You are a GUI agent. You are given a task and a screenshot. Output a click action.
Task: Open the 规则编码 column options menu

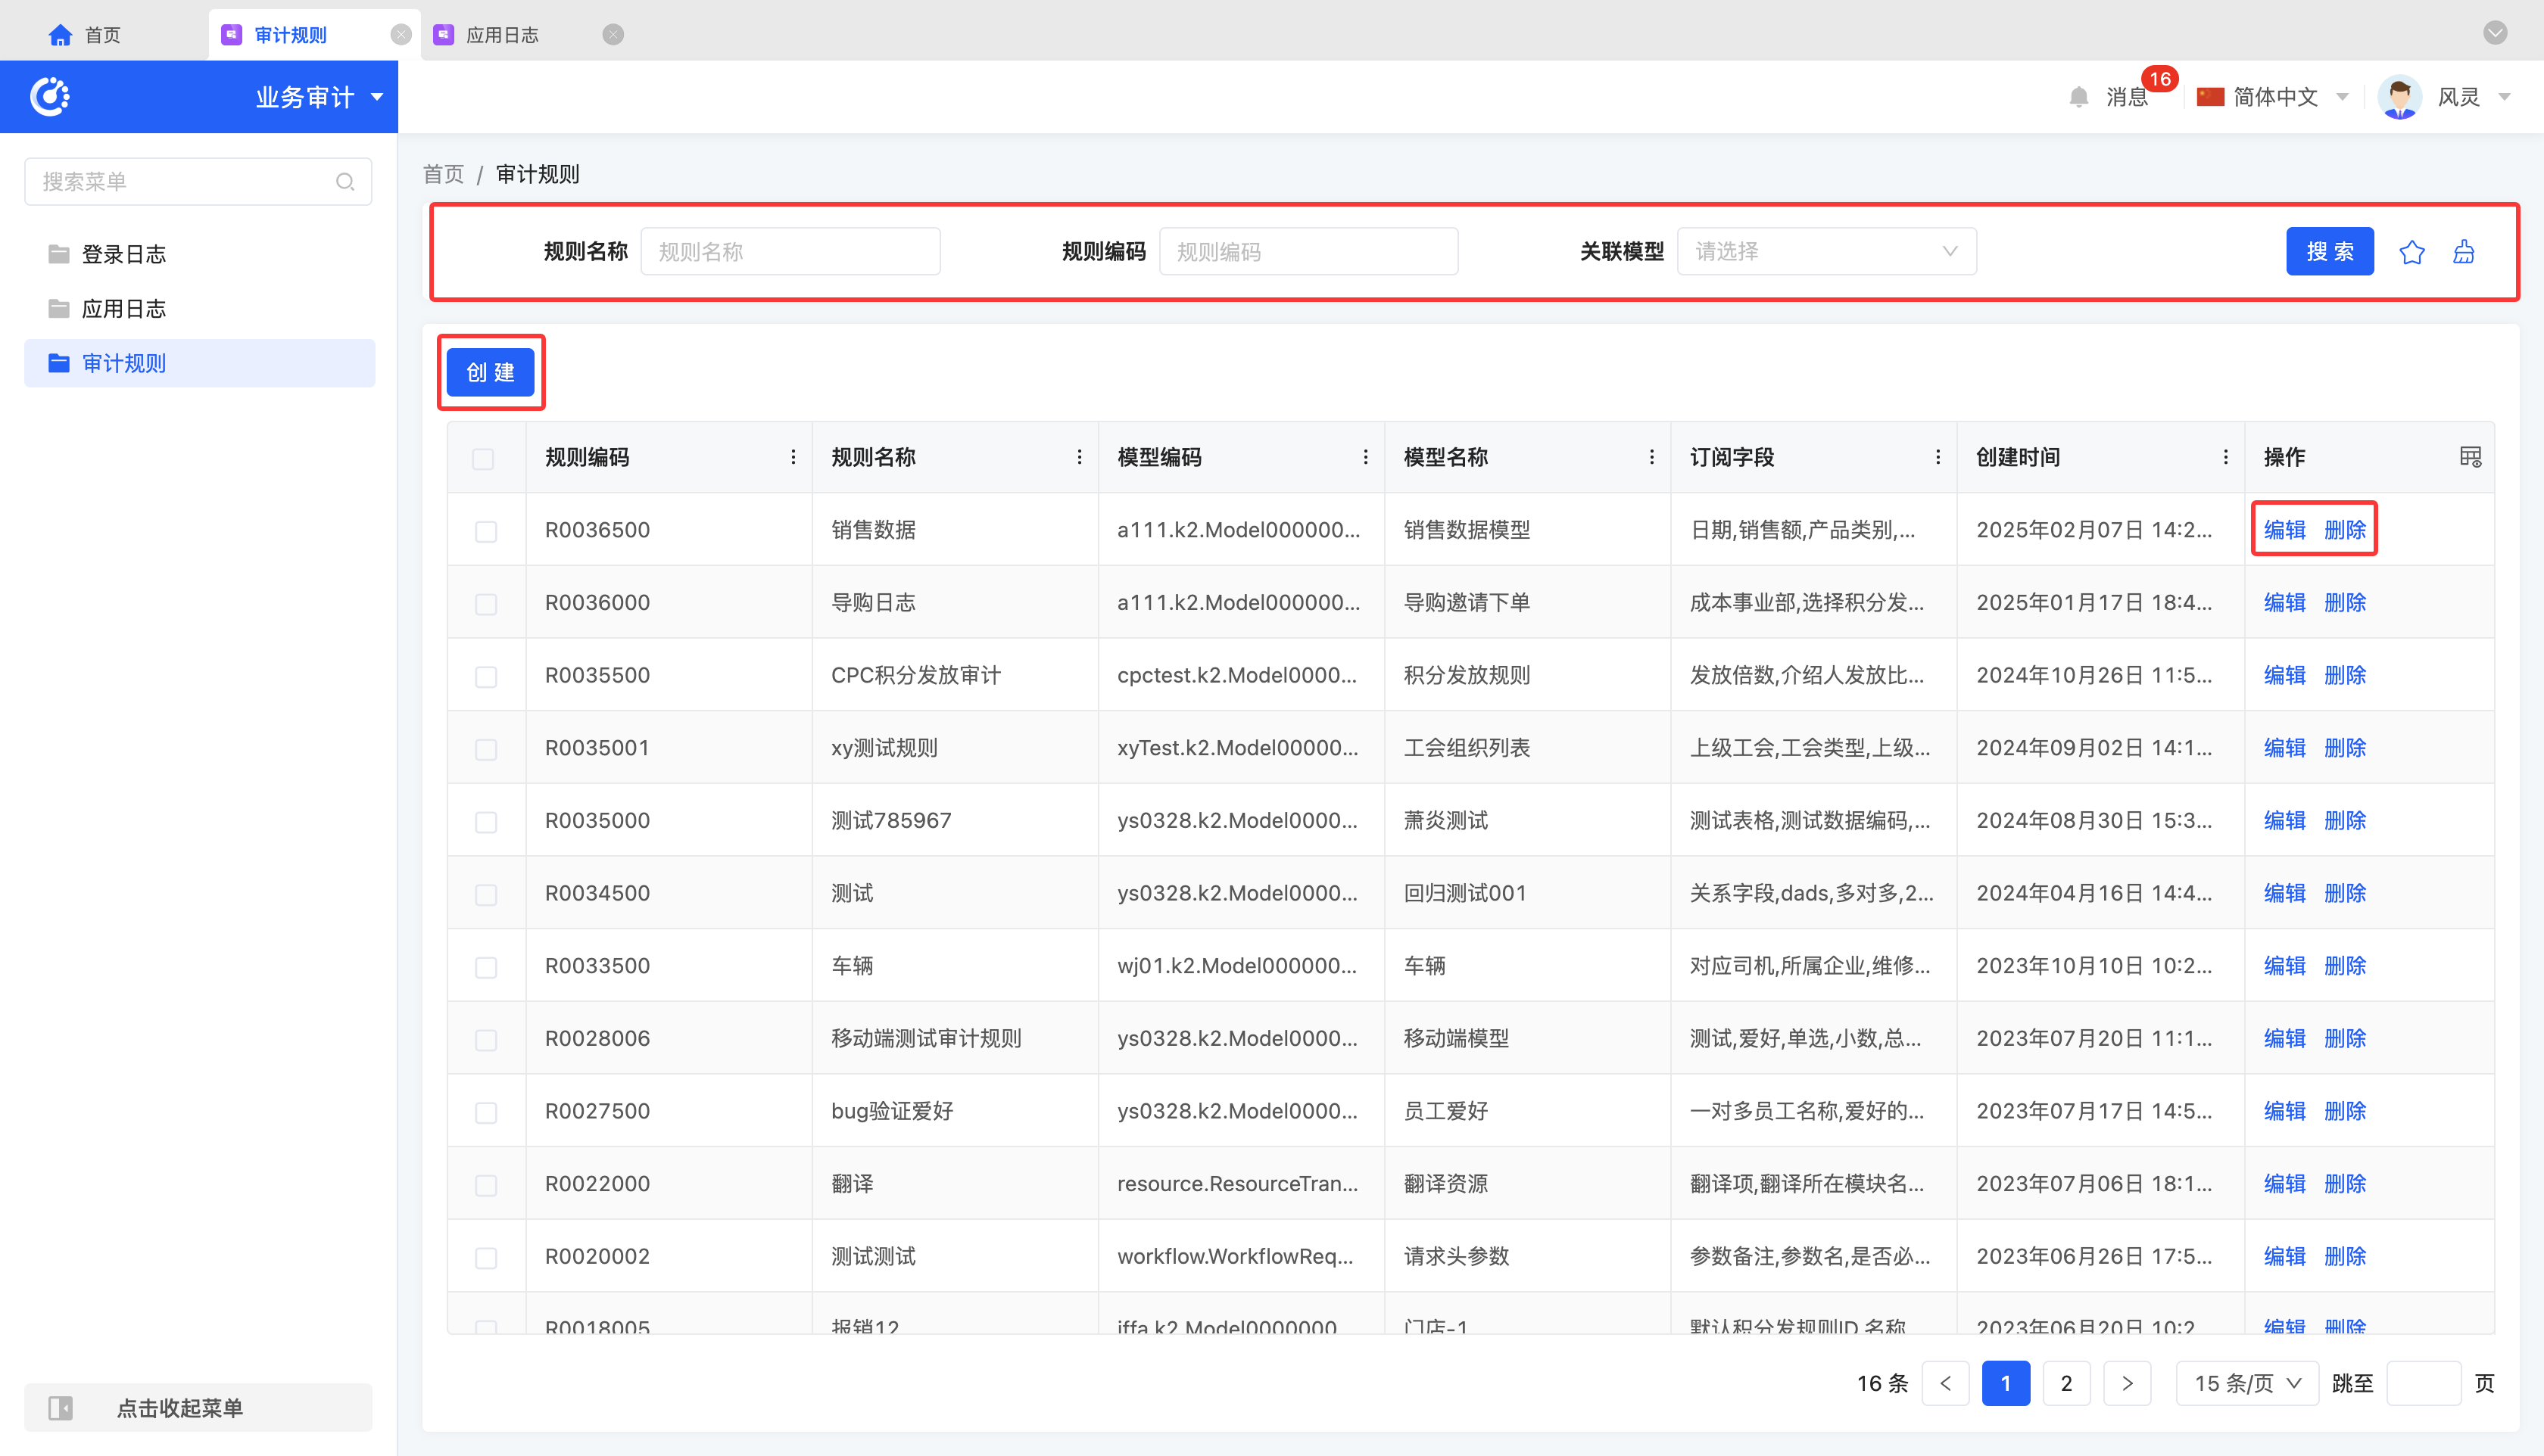(793, 457)
